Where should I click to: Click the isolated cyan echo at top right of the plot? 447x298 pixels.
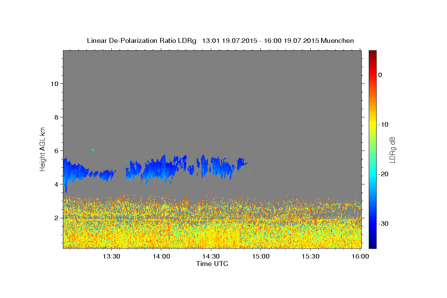click(350, 64)
